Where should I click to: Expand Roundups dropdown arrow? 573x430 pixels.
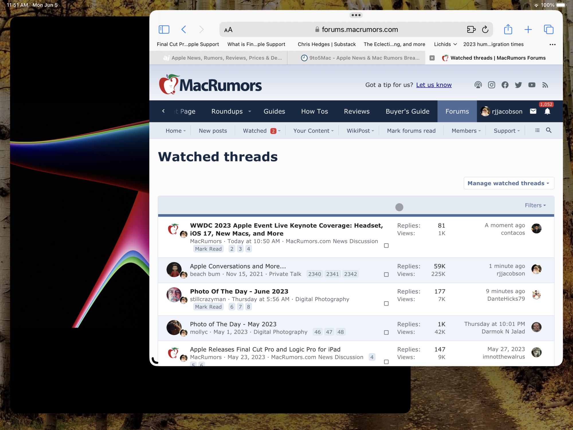point(250,112)
